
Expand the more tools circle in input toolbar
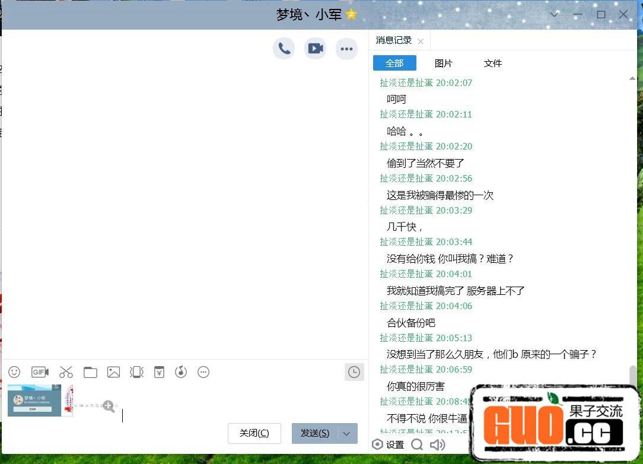pyautogui.click(x=203, y=372)
